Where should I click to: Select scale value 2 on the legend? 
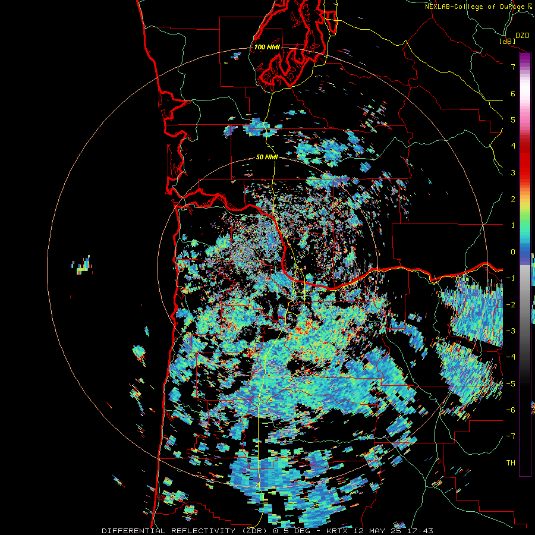[513, 199]
